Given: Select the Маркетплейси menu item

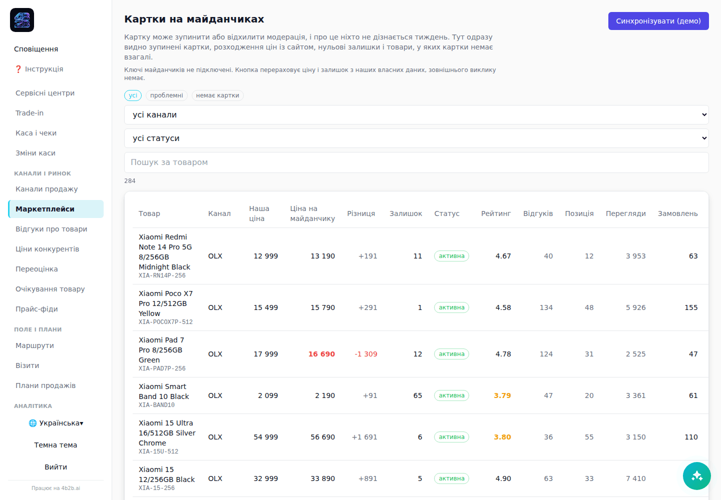Looking at the screenshot, I should coord(56,209).
